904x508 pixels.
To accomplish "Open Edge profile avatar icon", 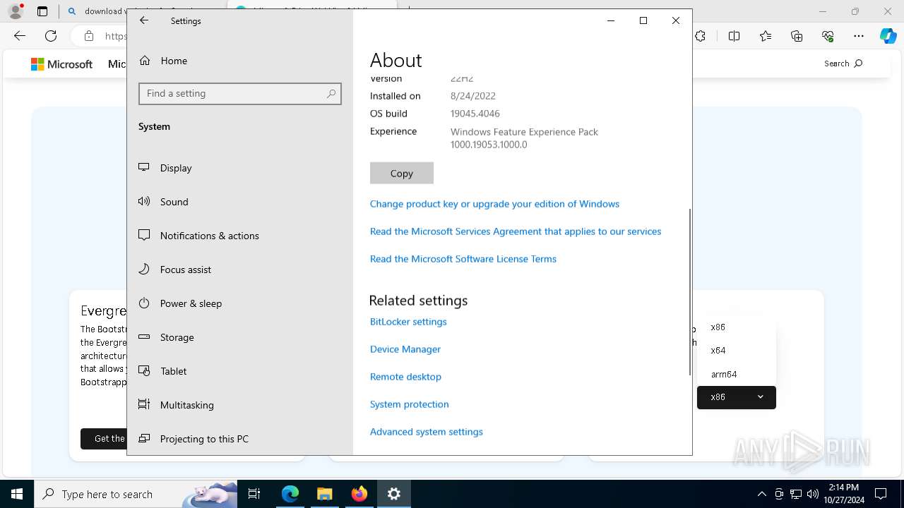I will [16, 11].
